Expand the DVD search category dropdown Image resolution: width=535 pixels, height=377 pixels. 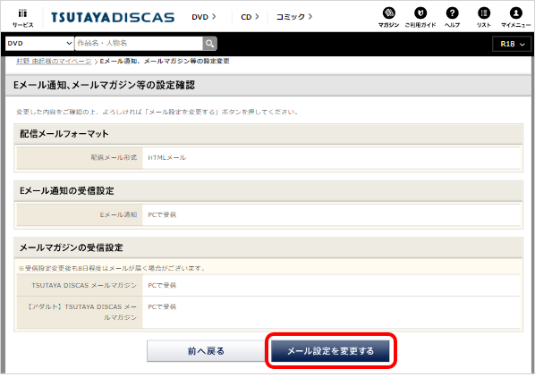point(39,44)
